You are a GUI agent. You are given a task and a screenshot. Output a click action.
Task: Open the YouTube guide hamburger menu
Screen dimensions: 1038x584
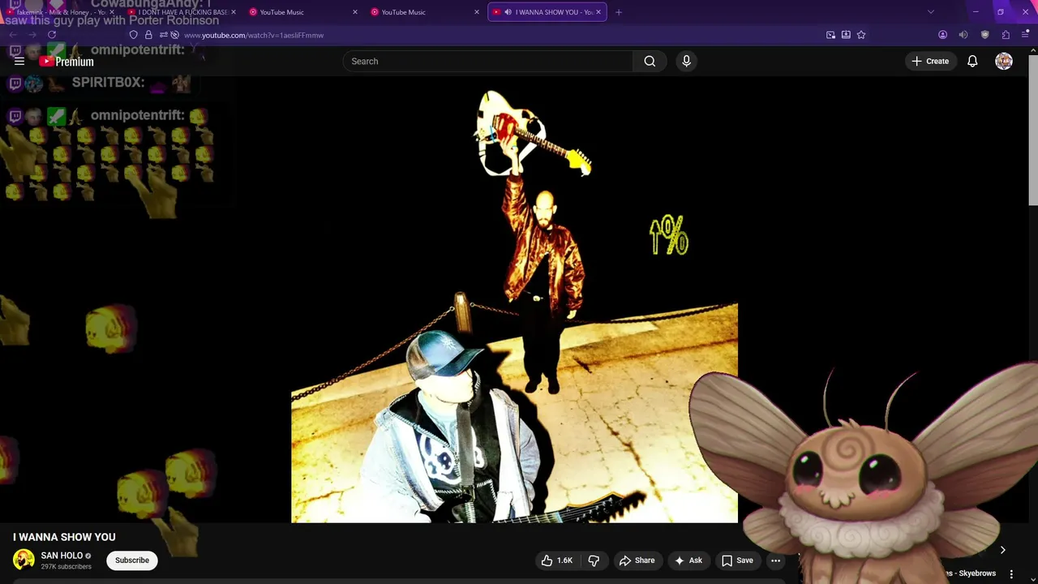tap(19, 61)
